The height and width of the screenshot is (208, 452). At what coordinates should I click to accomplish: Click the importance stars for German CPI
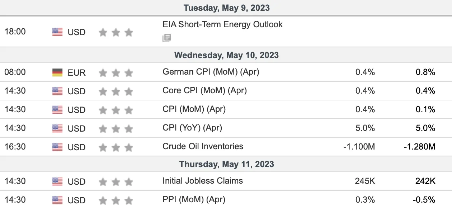[116, 73]
